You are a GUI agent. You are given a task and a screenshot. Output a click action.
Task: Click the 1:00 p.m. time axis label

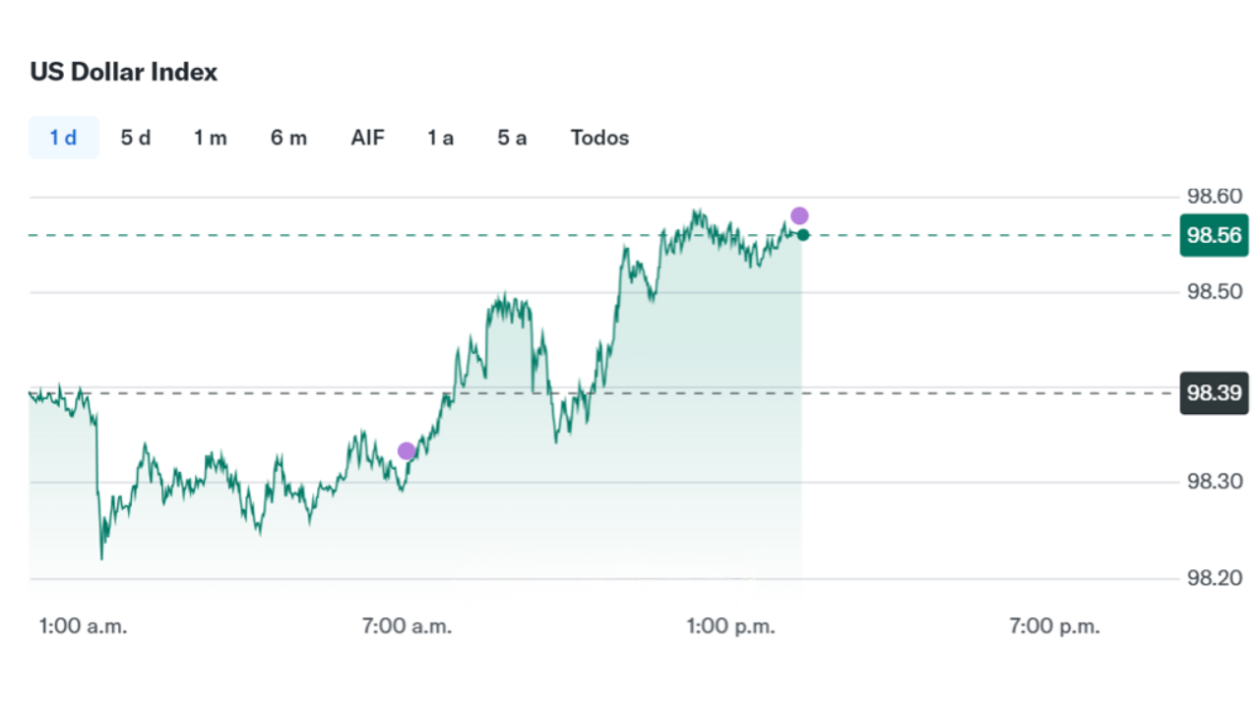coord(730,626)
